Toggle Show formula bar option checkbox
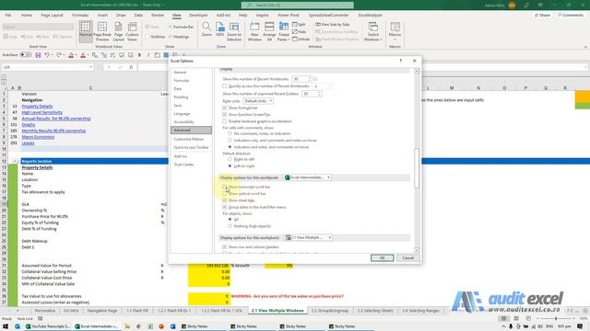The height and width of the screenshot is (331, 590). (225, 108)
